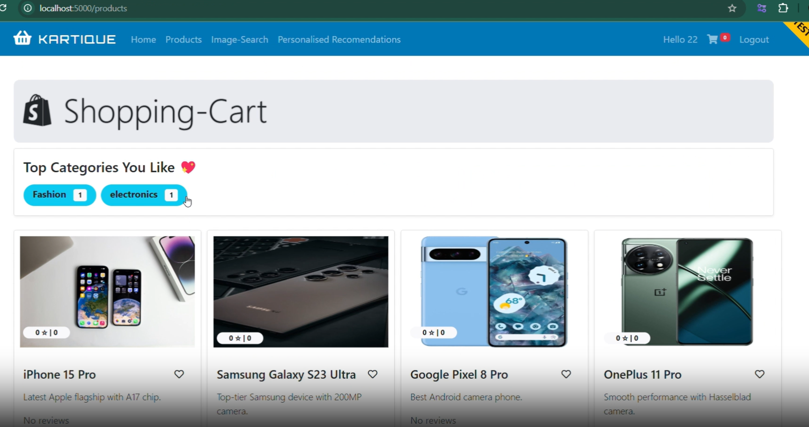Click the Samsung Galaxy S23 Ultra title
This screenshot has width=809, height=427.
286,375
